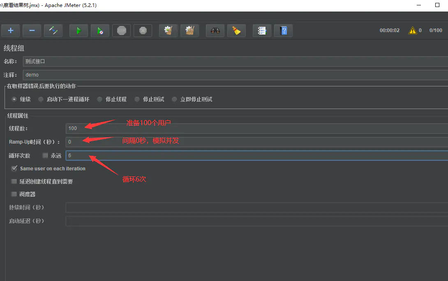The width and height of the screenshot is (448, 281).
Task: Click the yellow warning triangle log icon
Action: [413, 30]
